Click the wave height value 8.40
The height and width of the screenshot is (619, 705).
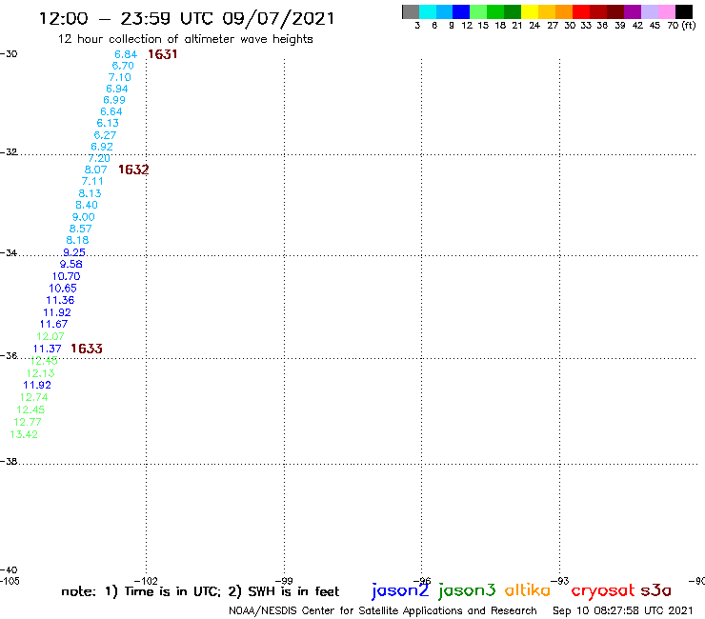click(87, 205)
